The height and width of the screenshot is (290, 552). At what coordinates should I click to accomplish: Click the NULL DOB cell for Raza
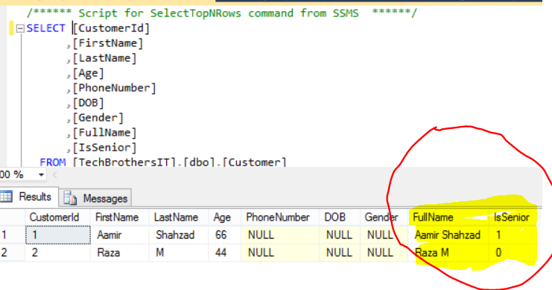point(340,252)
